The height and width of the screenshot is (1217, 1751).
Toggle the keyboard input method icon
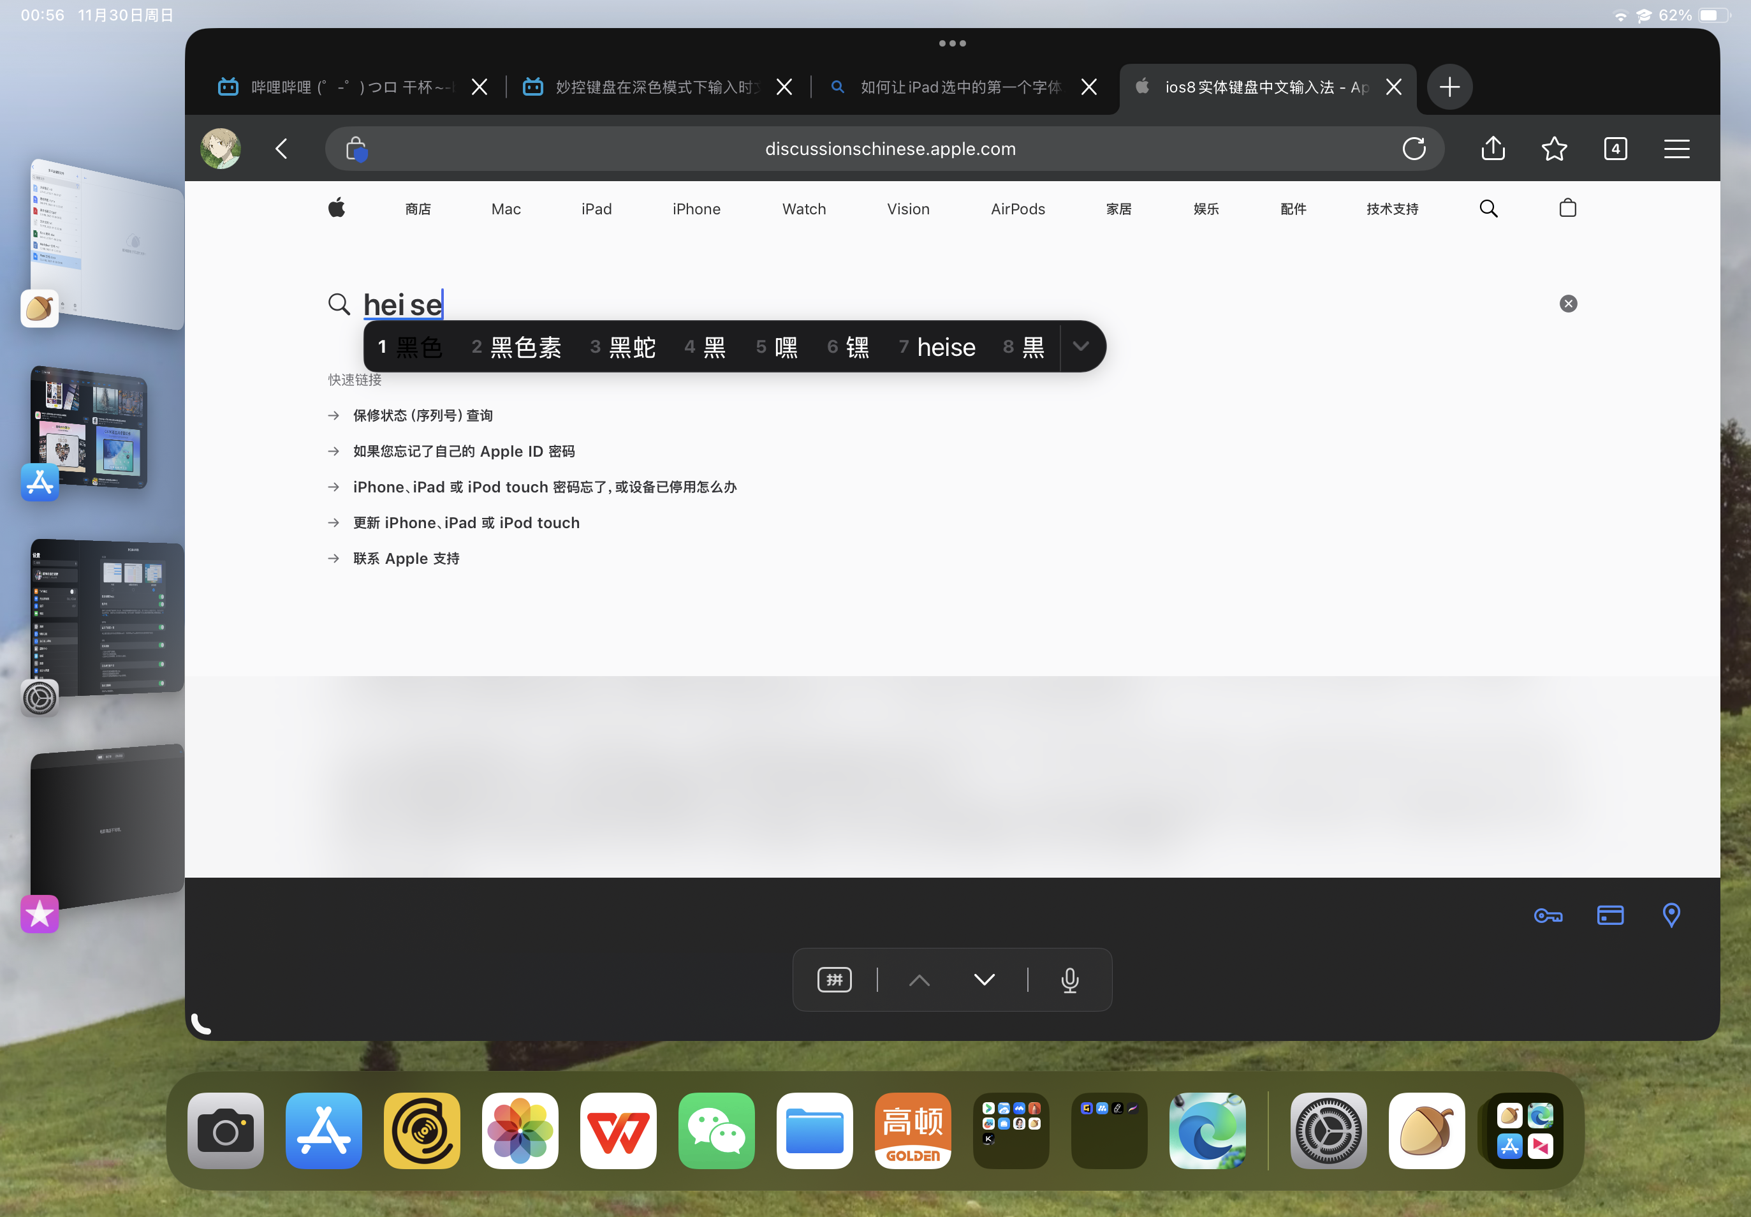834,980
